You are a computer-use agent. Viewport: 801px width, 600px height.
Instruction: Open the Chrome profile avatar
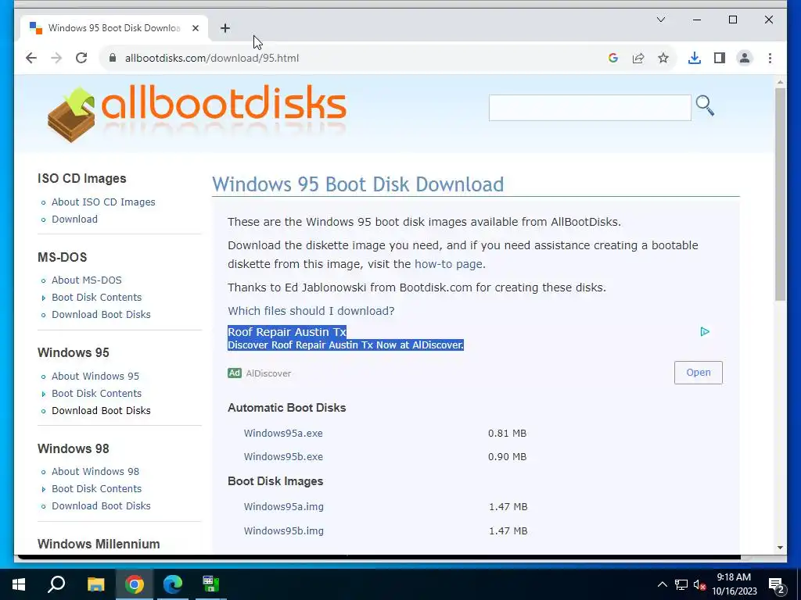pos(745,58)
